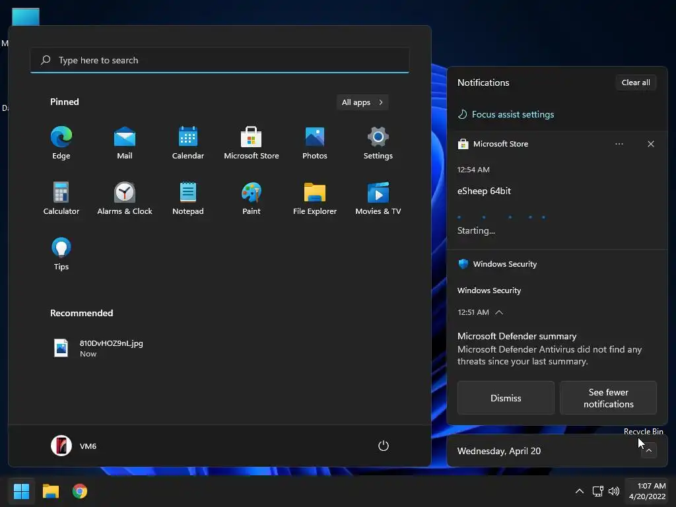
Task: Open the Edge browser from pinned apps
Action: (61, 143)
